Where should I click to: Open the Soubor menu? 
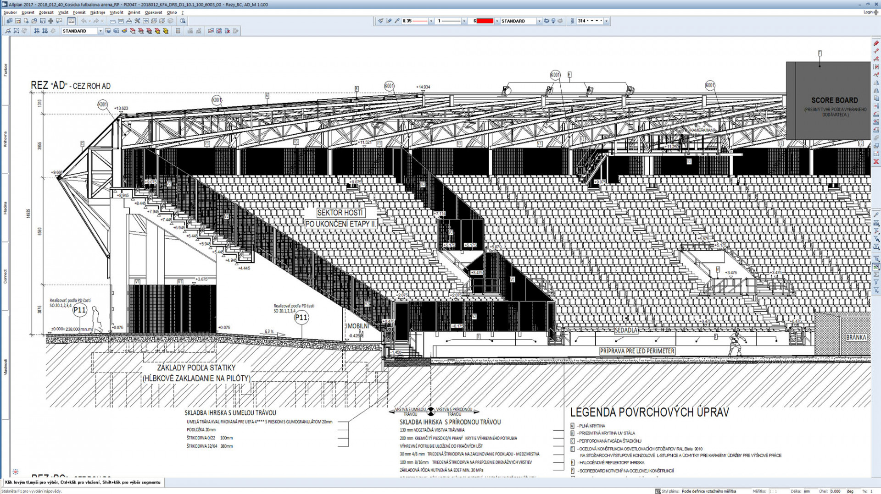(x=10, y=12)
